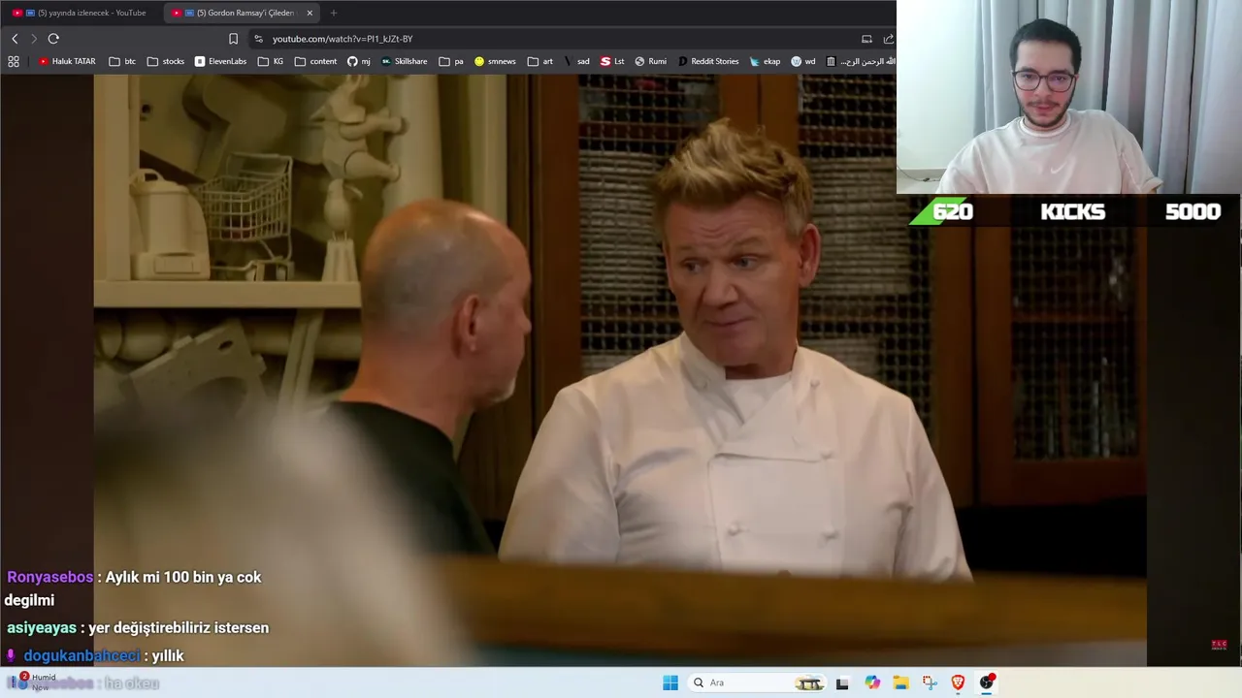Expand the KG bookmarks folder
The image size is (1242, 698).
point(271,61)
